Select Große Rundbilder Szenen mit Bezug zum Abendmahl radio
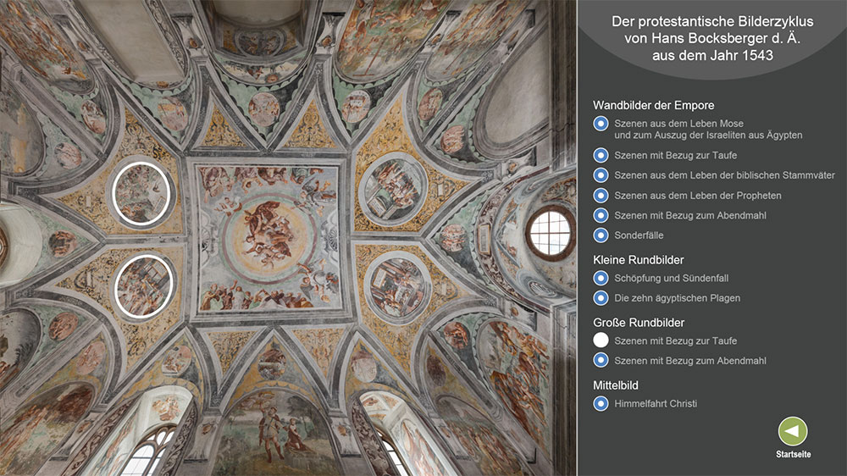This screenshot has width=847, height=476. 601,361
